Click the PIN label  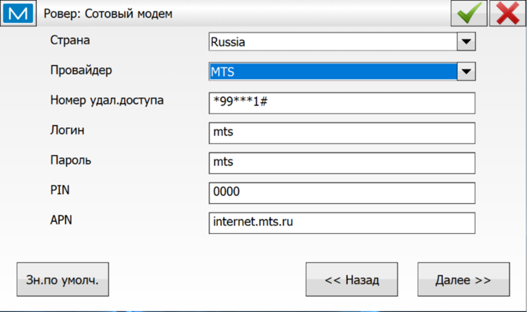pyautogui.click(x=60, y=190)
